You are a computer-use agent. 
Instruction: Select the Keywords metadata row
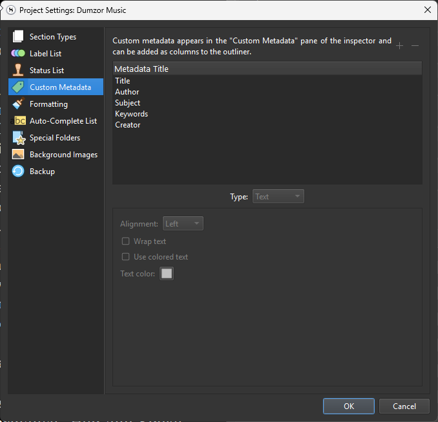click(132, 114)
